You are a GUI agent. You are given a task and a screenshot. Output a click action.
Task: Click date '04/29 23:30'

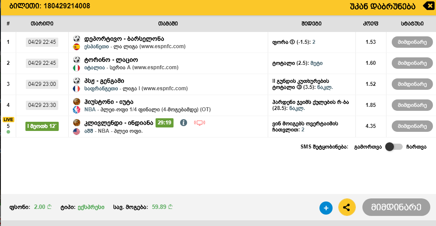[x=42, y=105]
